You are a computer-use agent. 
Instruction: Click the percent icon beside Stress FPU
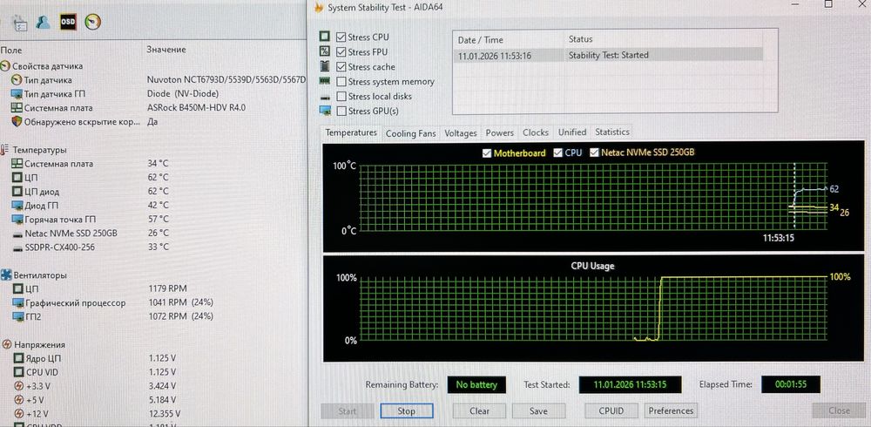[325, 51]
